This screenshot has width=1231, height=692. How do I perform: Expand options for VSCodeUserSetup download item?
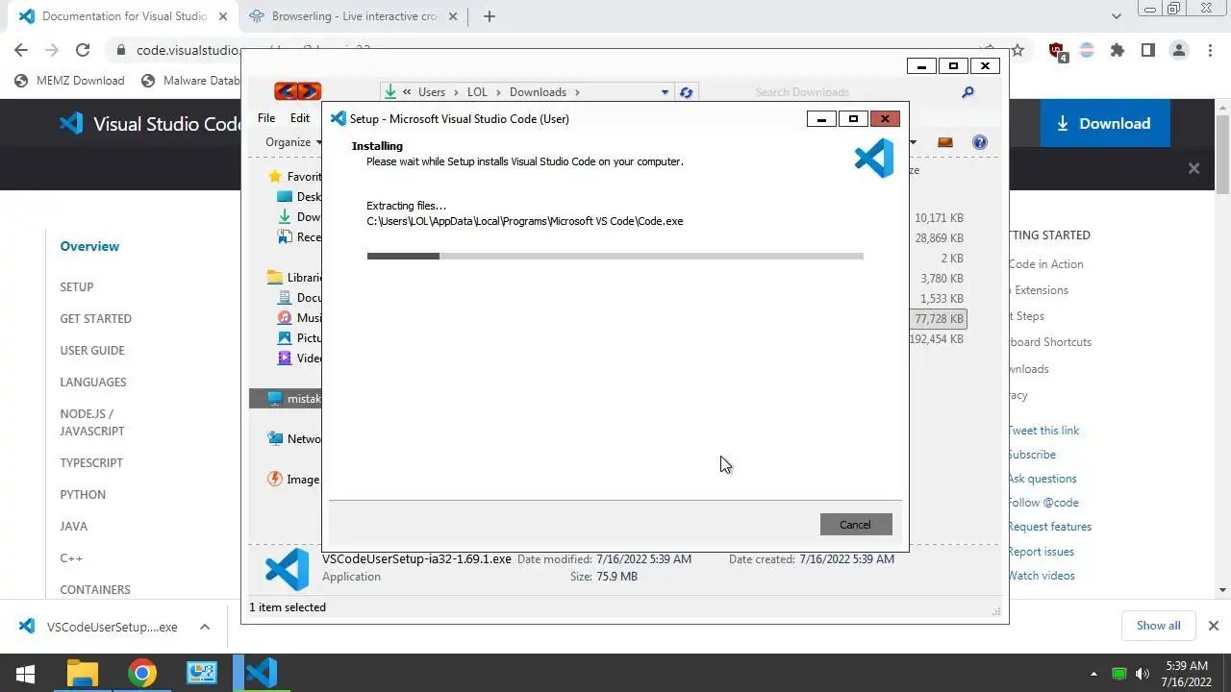(205, 627)
